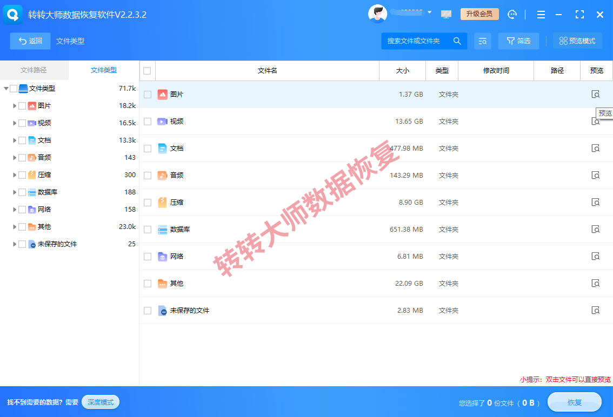This screenshot has width=613, height=417.
Task: Check the 视频 row in file list
Action: [148, 121]
